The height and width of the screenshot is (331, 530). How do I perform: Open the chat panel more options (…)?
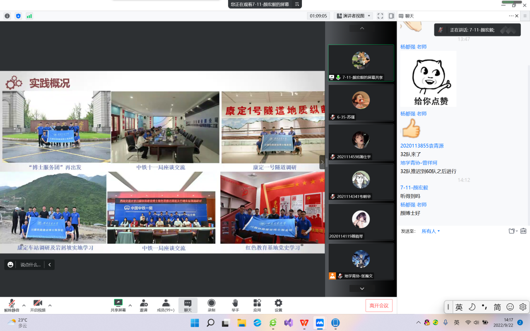click(x=511, y=16)
